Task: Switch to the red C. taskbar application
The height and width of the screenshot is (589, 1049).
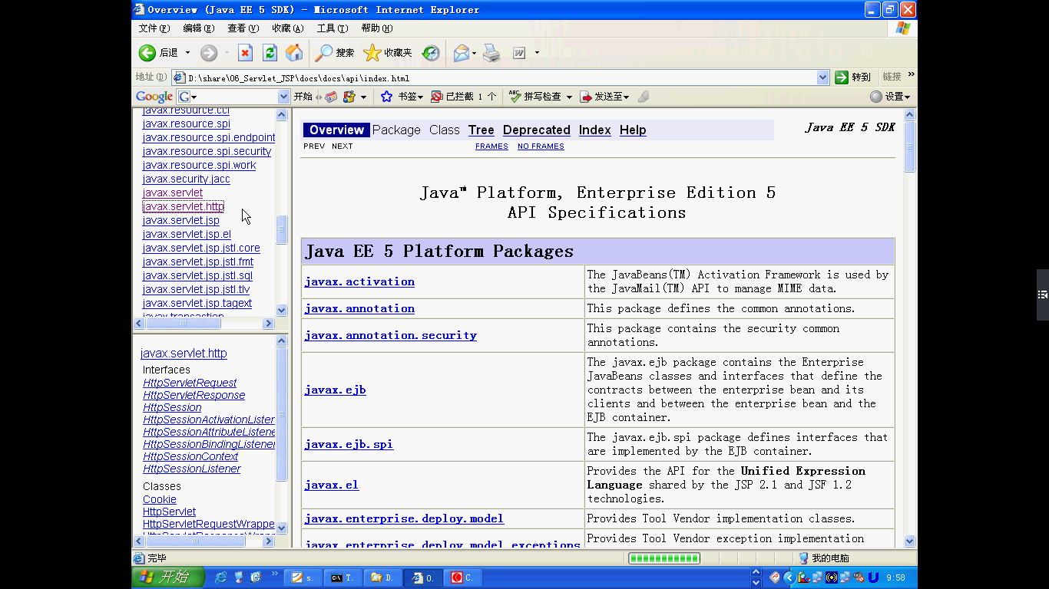Action: pos(463,577)
